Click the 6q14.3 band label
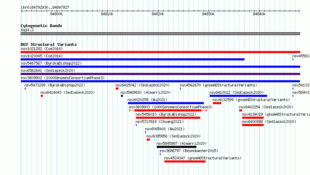This screenshot has width=310, height=175. [x=27, y=30]
